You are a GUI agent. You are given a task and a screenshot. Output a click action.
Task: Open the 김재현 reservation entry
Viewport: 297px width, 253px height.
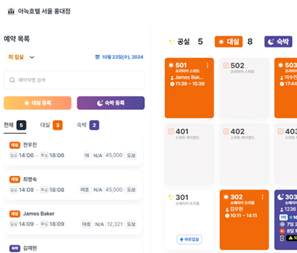pos(74,246)
